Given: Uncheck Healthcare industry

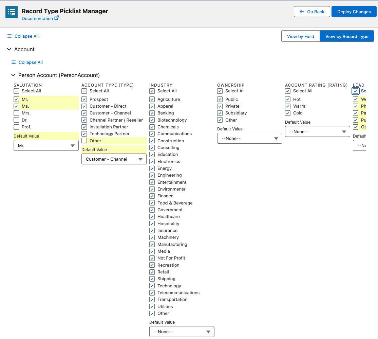Looking at the screenshot, I should 152,217.
